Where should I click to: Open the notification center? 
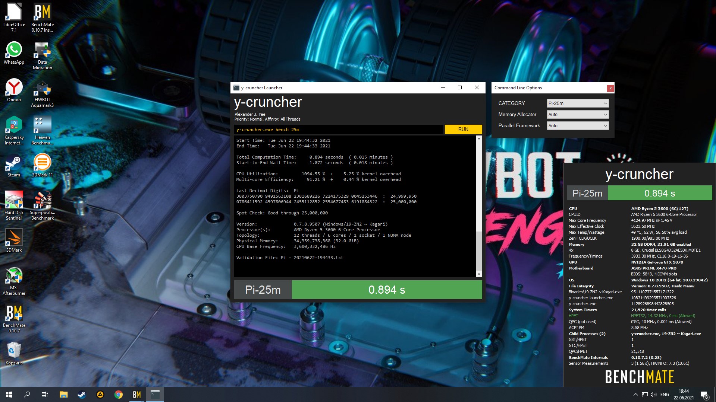click(704, 395)
